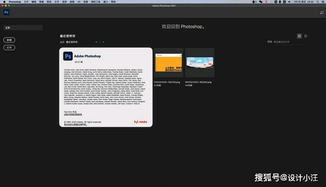
Task: Switch to list view of recent files
Action: [306, 36]
